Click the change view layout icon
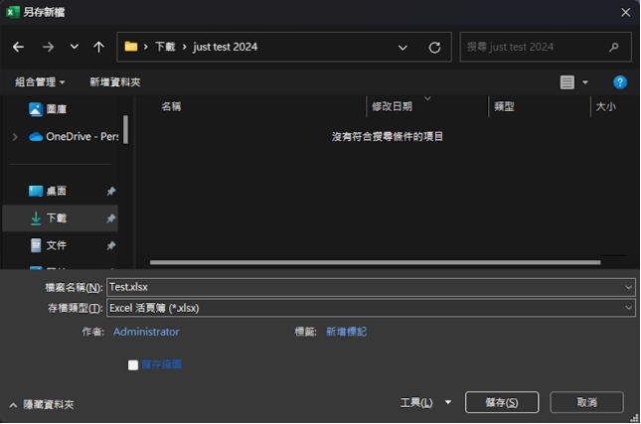This screenshot has width=641, height=424. [x=567, y=82]
